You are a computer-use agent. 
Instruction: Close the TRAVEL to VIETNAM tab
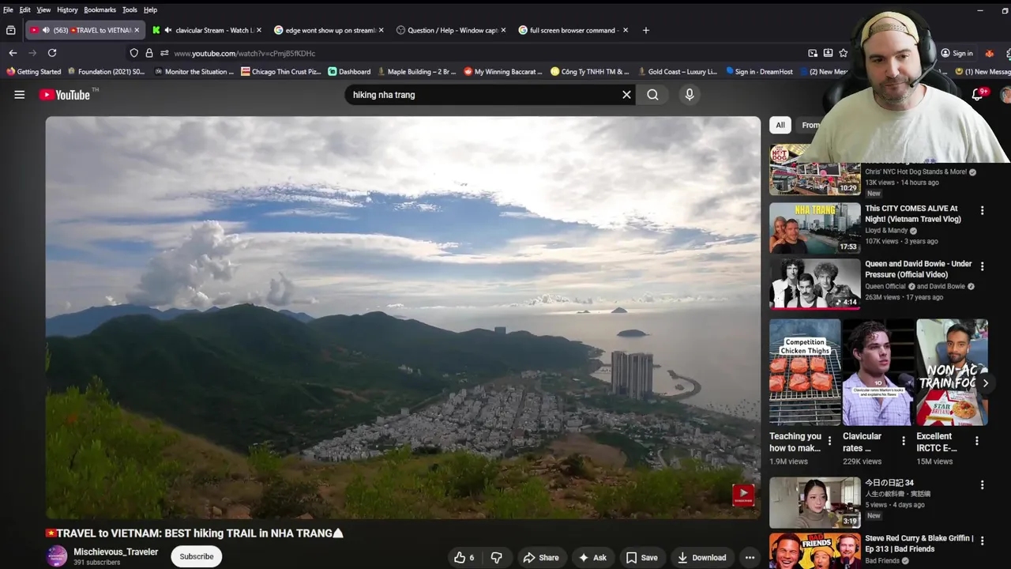pyautogui.click(x=137, y=30)
